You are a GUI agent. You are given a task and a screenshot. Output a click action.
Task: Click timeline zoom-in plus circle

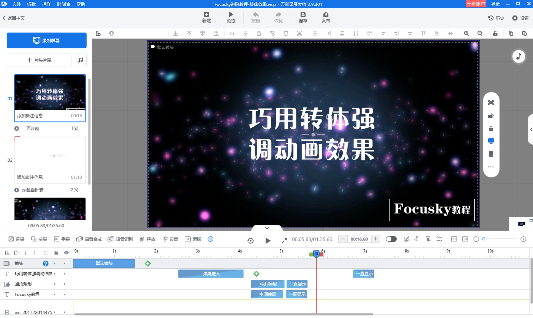(x=523, y=239)
